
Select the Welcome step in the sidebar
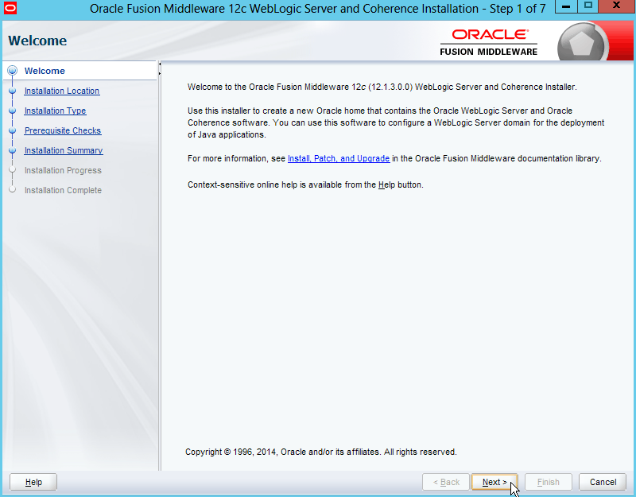pyautogui.click(x=45, y=71)
